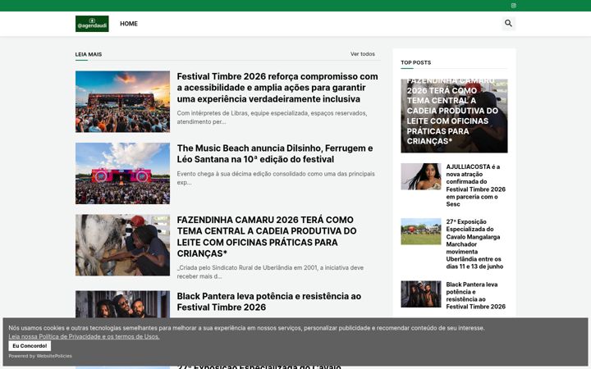Click AJULLIACOSTA portrait thumbnail in Top Posts
The height and width of the screenshot is (369, 591).
pos(420,176)
